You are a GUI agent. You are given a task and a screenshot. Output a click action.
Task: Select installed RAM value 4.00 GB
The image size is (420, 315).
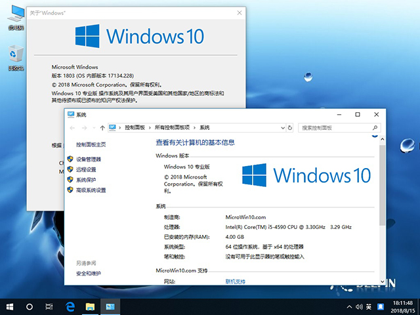pos(235,237)
